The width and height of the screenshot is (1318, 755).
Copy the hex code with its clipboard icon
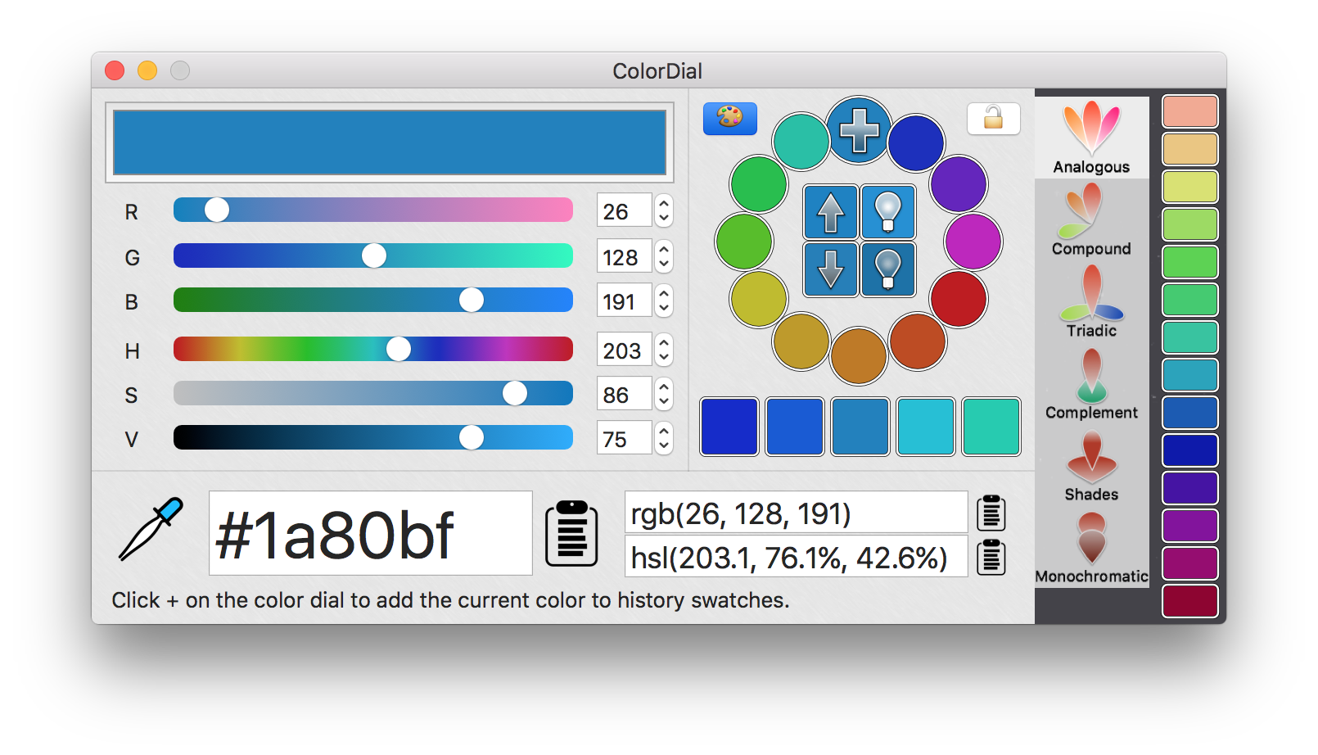point(571,533)
